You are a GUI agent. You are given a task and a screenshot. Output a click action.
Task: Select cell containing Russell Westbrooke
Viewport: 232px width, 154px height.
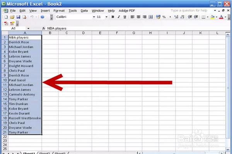coord(25,118)
